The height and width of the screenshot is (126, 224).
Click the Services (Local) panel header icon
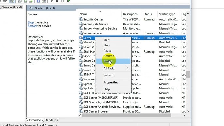click(x=31, y=8)
